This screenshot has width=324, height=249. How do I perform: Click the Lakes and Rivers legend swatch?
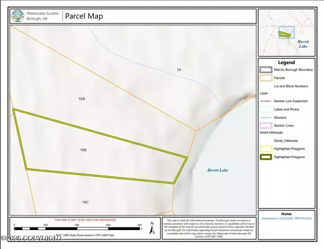pyautogui.click(x=266, y=109)
